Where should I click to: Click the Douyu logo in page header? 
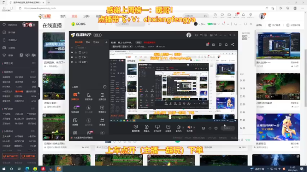tap(45, 16)
